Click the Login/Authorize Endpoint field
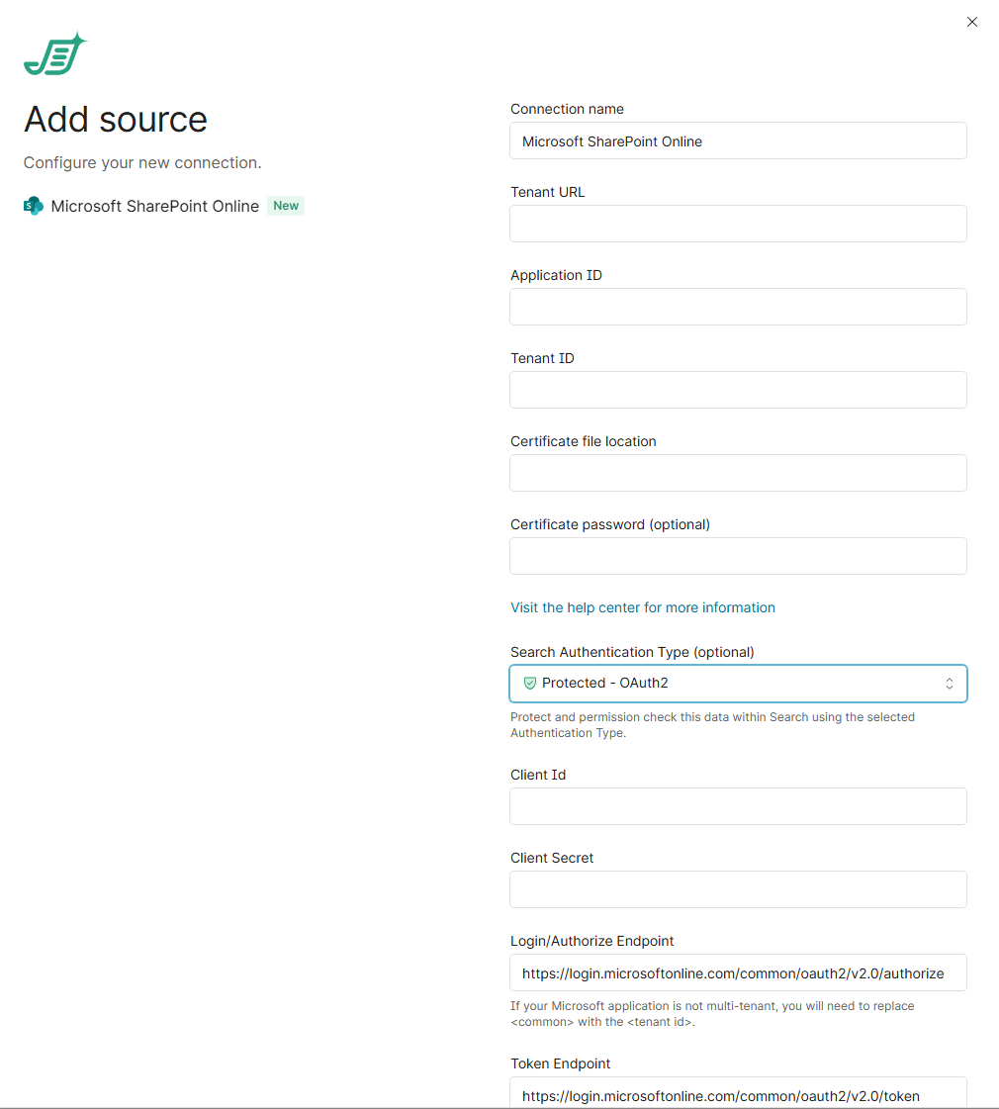 pyautogui.click(x=737, y=972)
